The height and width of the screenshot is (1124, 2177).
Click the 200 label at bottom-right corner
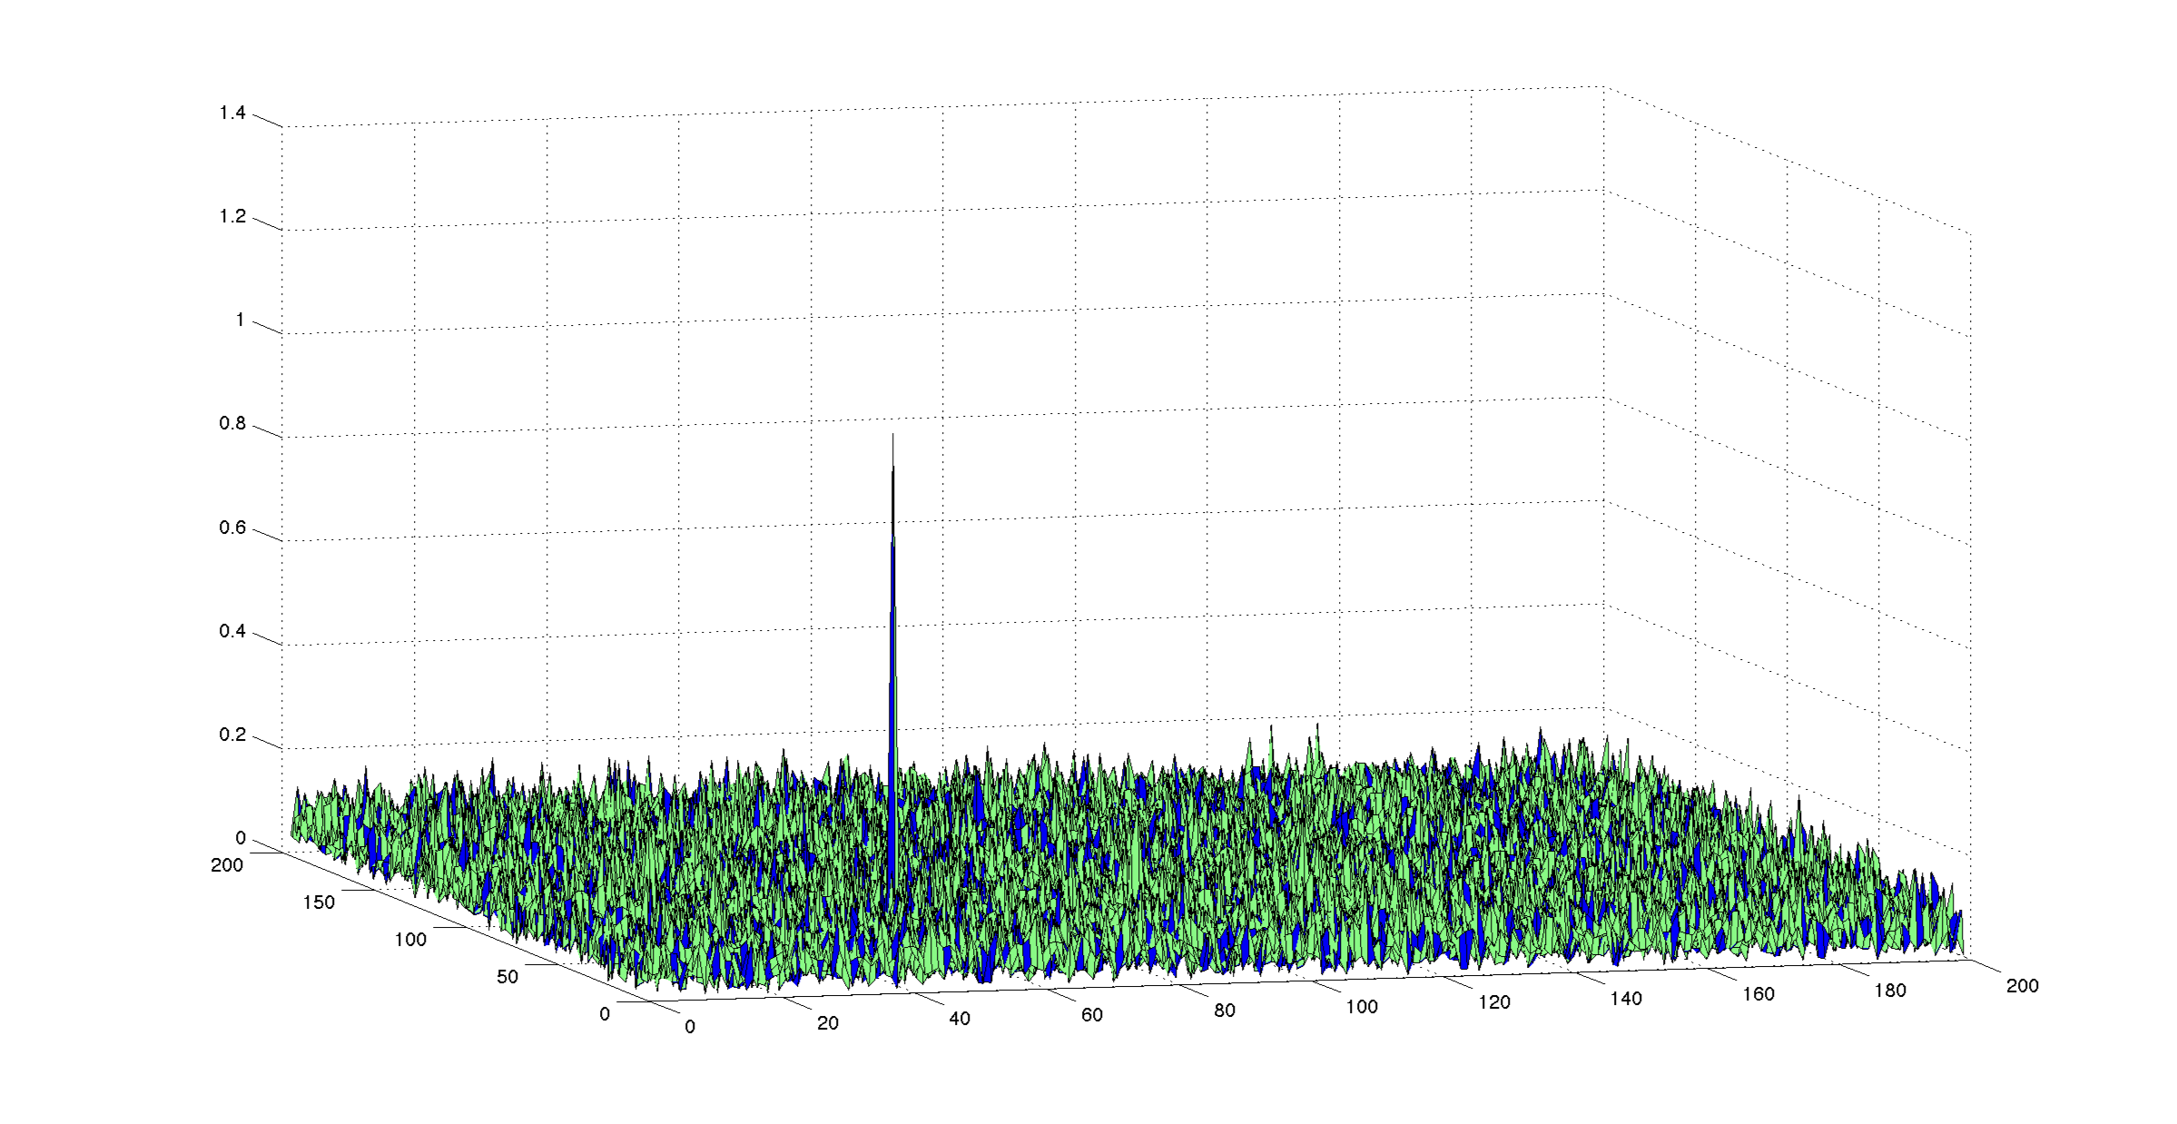pos(2023,986)
